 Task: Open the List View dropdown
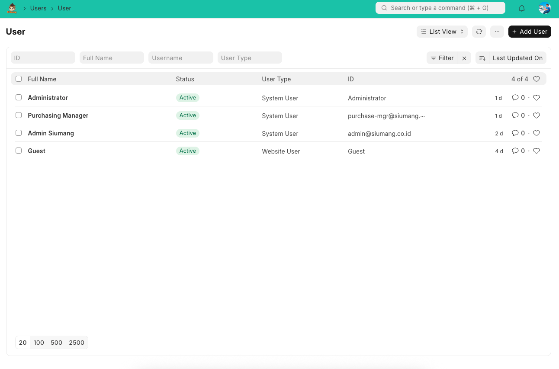tap(442, 32)
